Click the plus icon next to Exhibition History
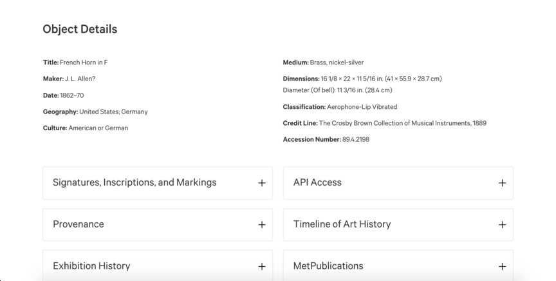 pos(261,266)
